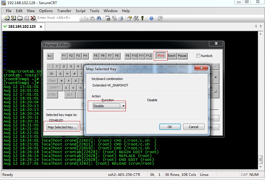The width and height of the screenshot is (265, 180).
Task: Open the Options menu
Action: pyautogui.click(x=46, y=11)
